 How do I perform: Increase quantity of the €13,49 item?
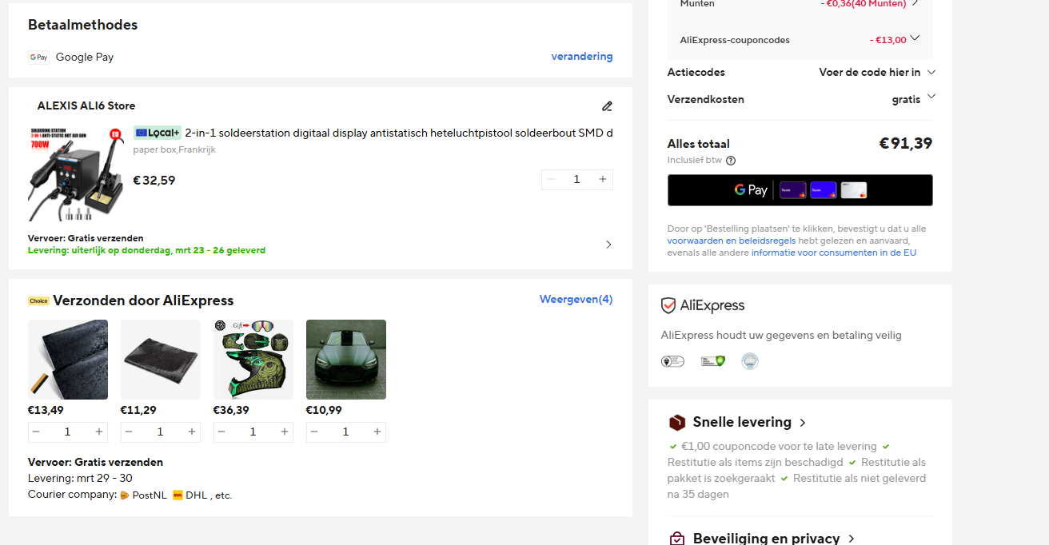99,432
